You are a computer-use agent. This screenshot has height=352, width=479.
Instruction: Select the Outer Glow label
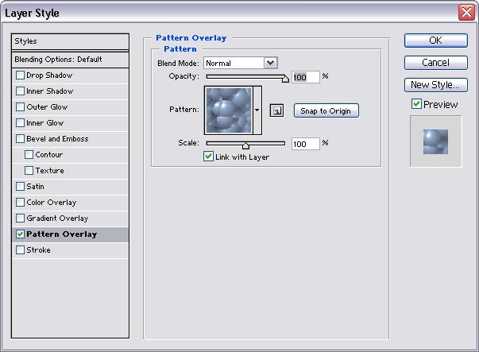pyautogui.click(x=47, y=107)
